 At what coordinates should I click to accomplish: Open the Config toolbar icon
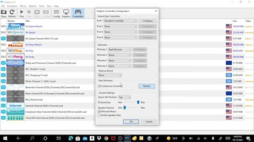(56, 13)
